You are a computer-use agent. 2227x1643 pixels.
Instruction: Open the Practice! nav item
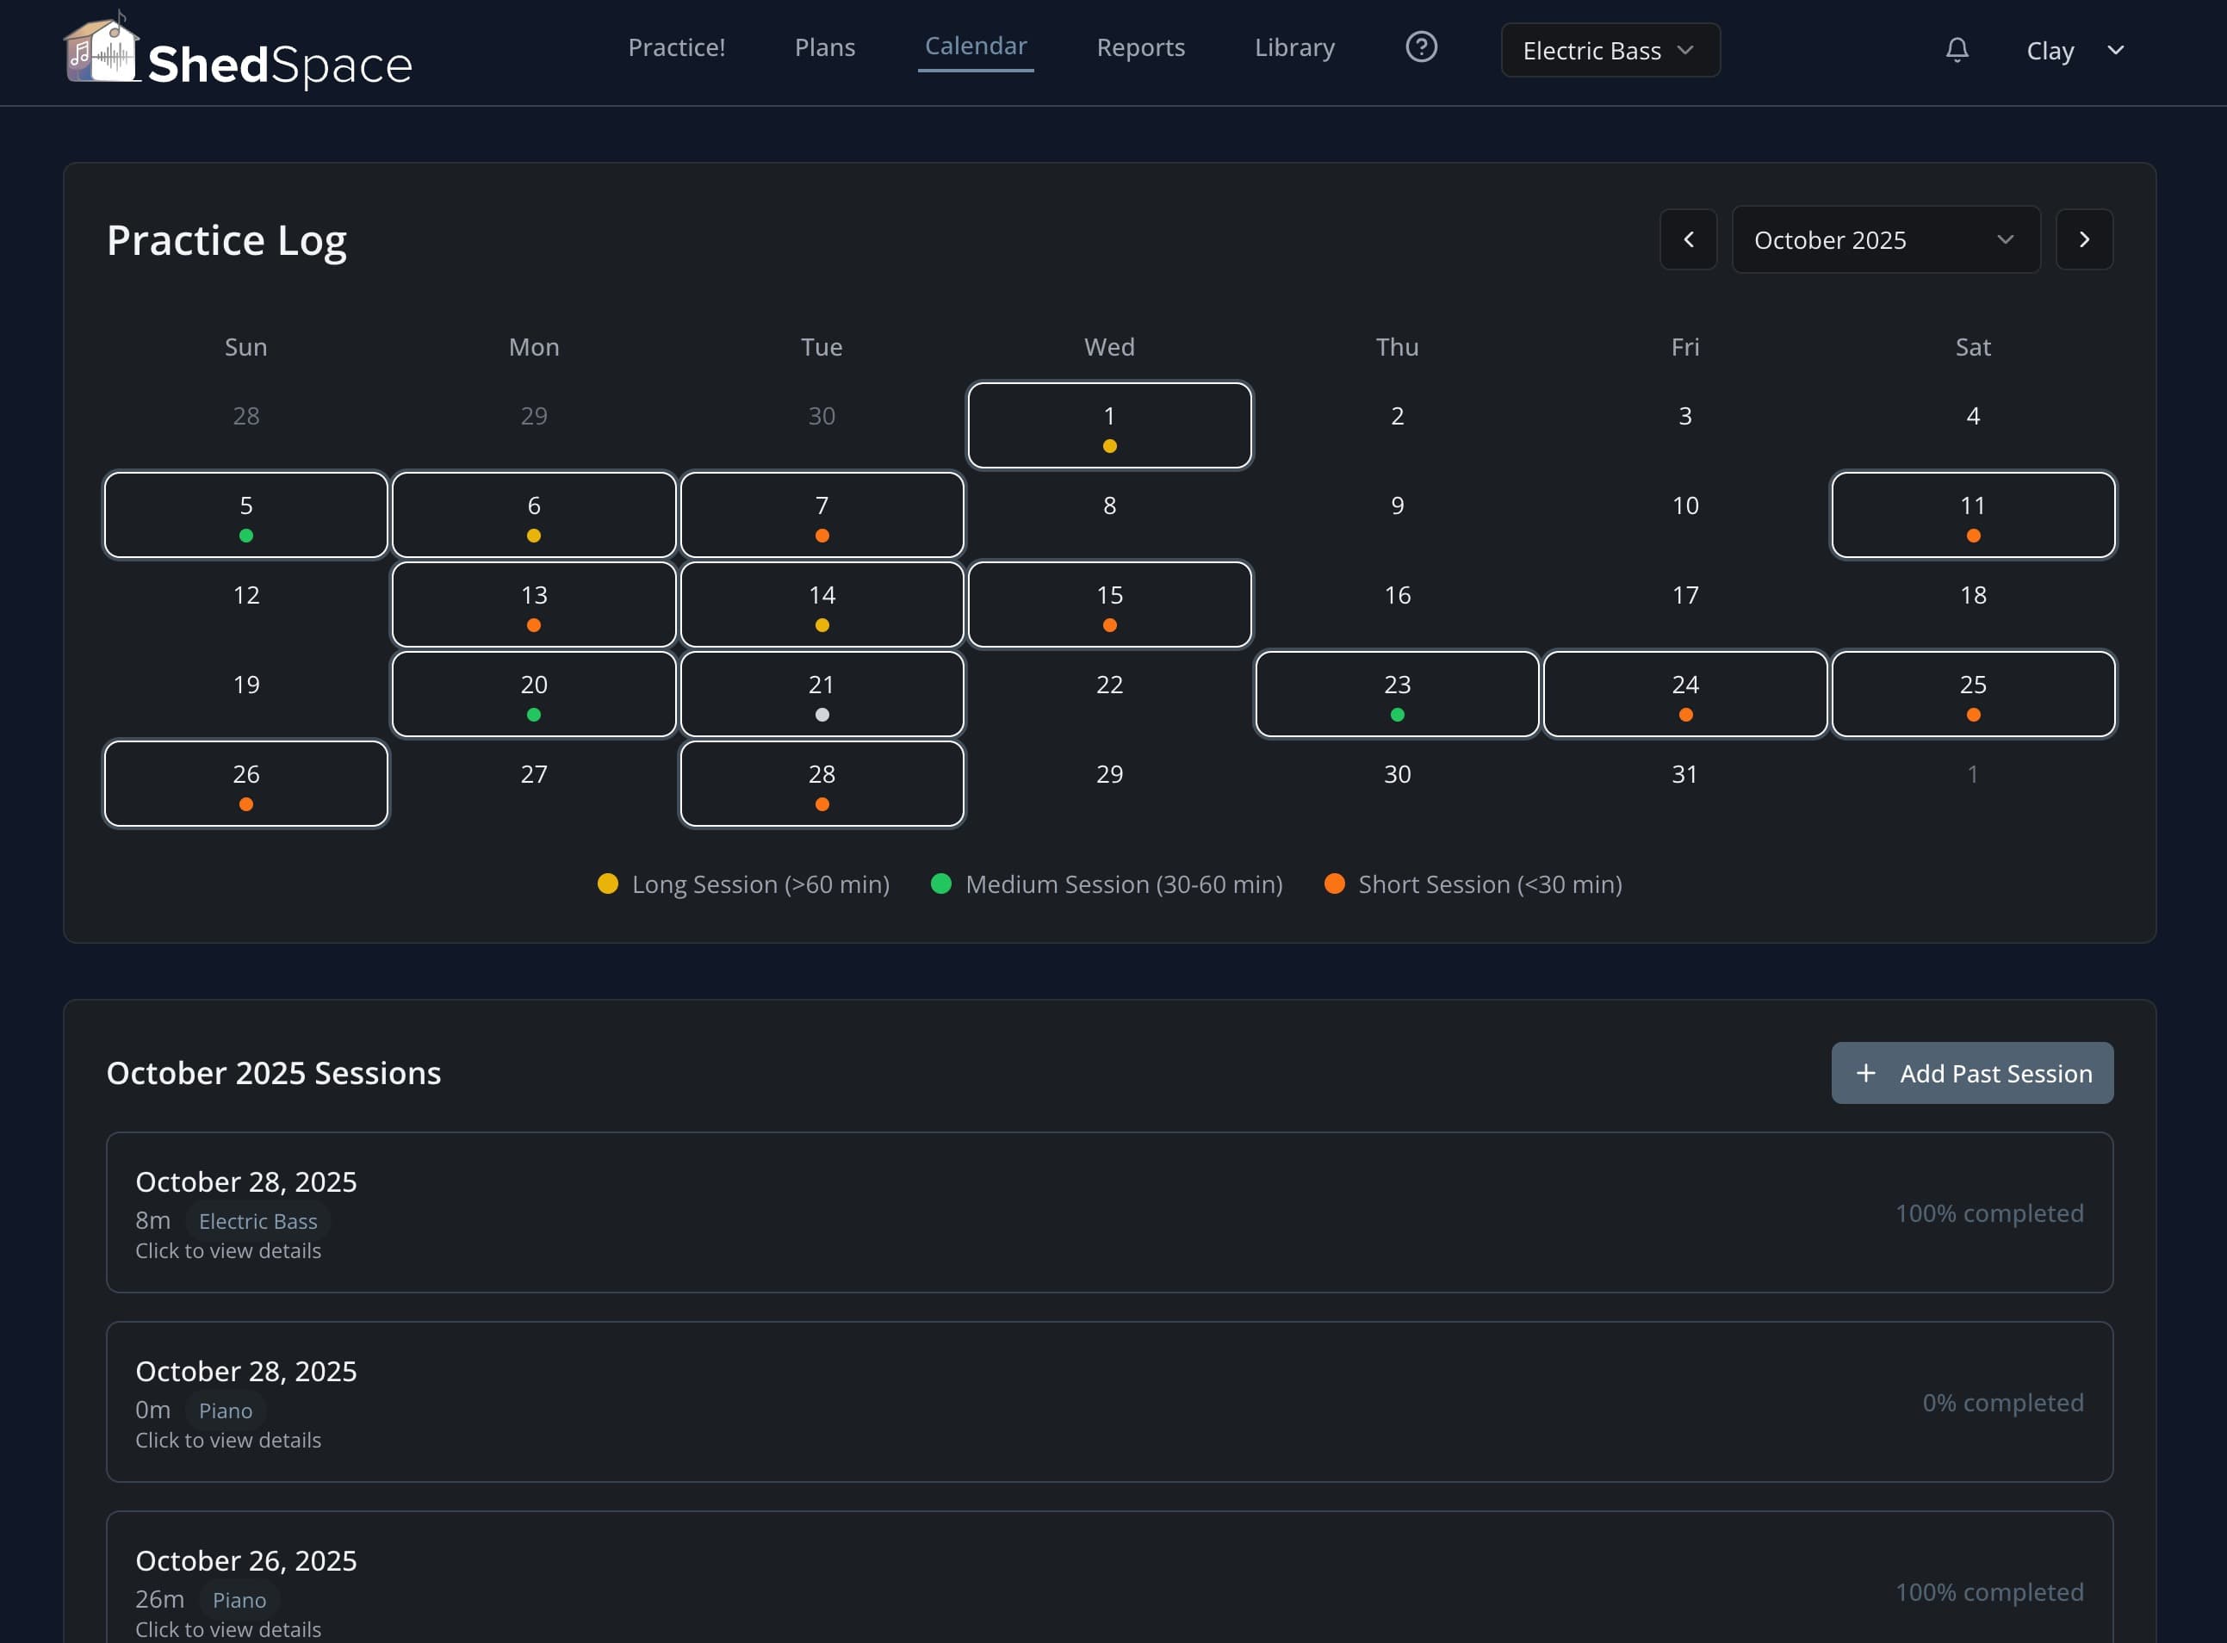676,47
